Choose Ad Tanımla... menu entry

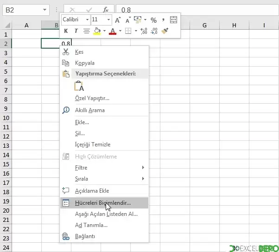click(104, 225)
